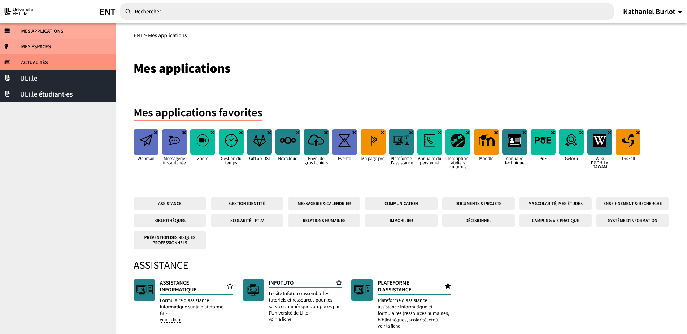Focus the Rechercher search field
The width and height of the screenshot is (687, 334).
pyautogui.click(x=367, y=12)
